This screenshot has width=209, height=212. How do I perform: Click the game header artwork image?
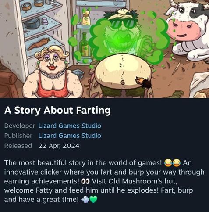(104, 49)
